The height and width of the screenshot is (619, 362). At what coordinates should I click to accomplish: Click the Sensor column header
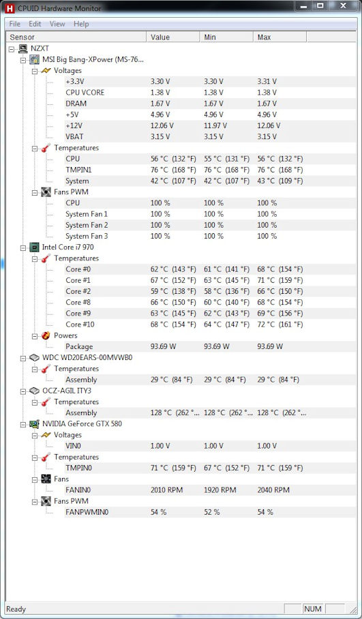pyautogui.click(x=76, y=37)
